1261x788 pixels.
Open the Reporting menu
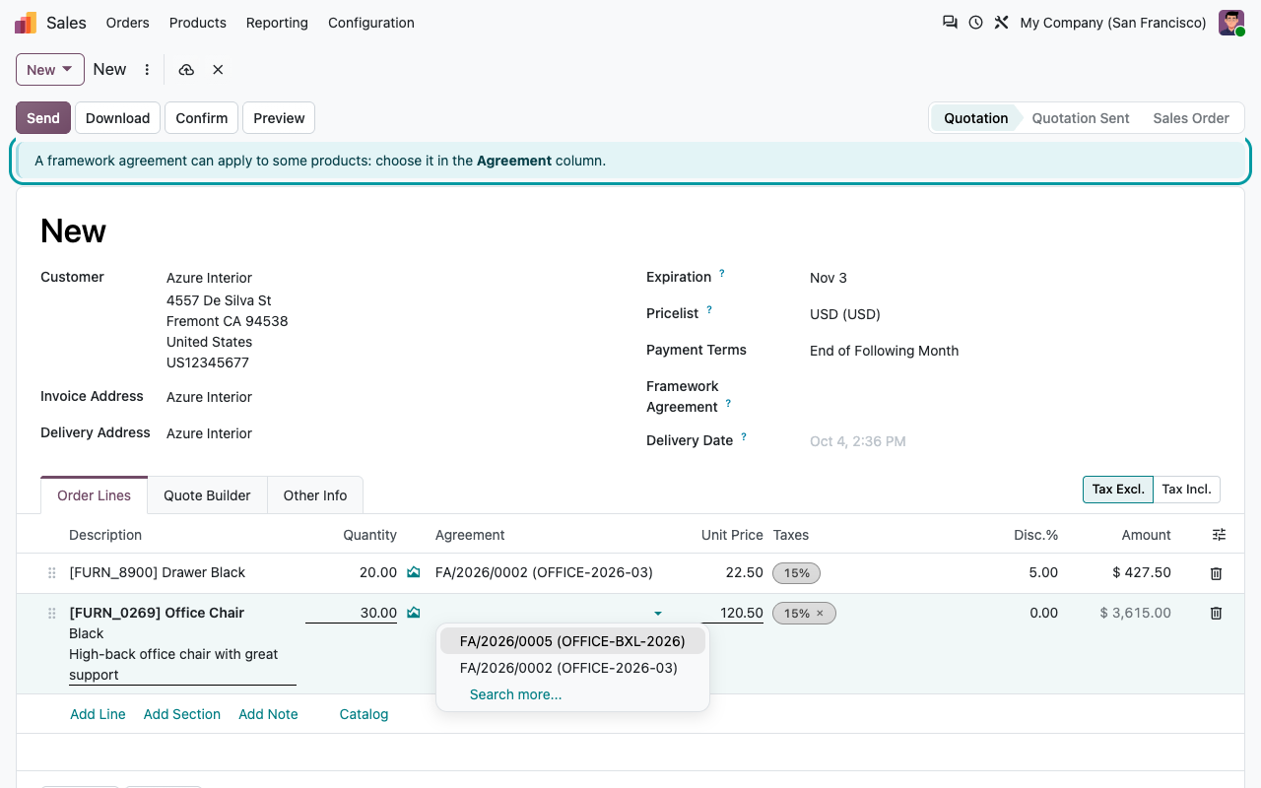pyautogui.click(x=277, y=23)
